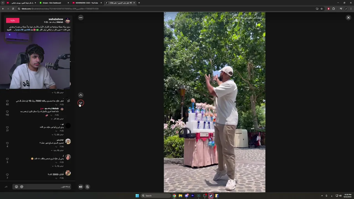This screenshot has width=354, height=199.
Task: Click the browser back arrow
Action: [x=3, y=9]
